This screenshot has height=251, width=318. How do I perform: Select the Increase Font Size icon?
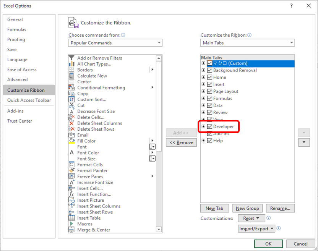(x=71, y=182)
